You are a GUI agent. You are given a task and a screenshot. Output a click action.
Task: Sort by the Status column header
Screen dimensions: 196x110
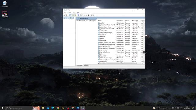(x=127, y=21)
